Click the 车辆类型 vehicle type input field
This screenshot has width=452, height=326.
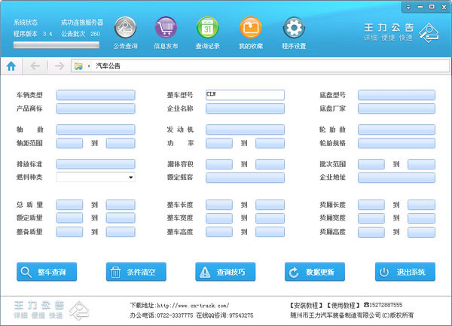click(x=95, y=95)
